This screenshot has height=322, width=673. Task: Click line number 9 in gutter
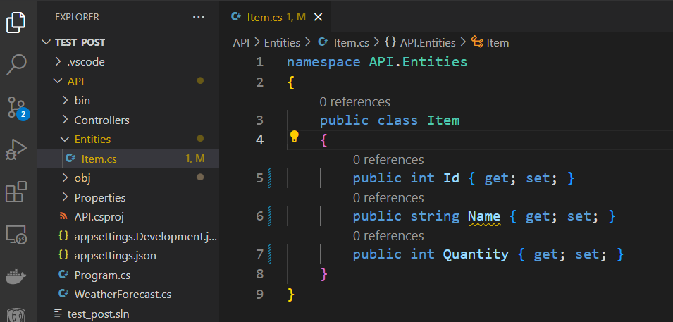click(x=259, y=294)
